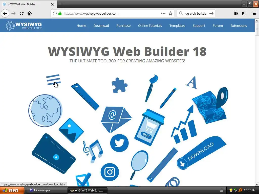The height and width of the screenshot is (194, 259).
Task: Open the Firefox hamburger menu
Action: tap(254, 13)
